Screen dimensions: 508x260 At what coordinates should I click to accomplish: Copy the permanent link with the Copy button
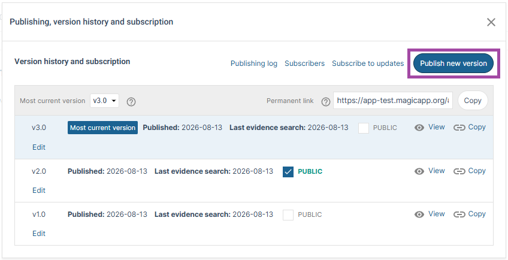click(x=473, y=101)
